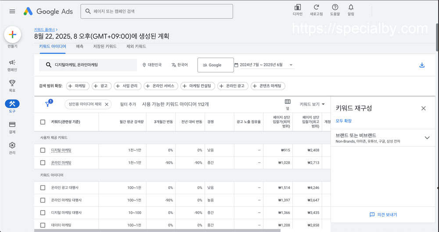Check the 온라인 광고 대행사 checkbox
This screenshot has height=232, width=439.
click(43, 188)
